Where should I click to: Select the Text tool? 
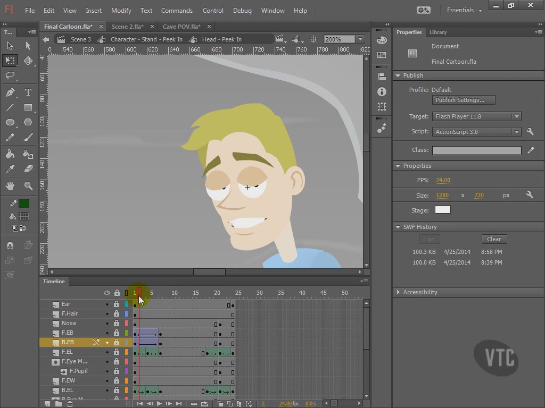(28, 92)
